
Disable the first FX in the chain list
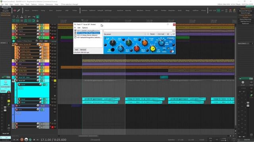(75, 31)
